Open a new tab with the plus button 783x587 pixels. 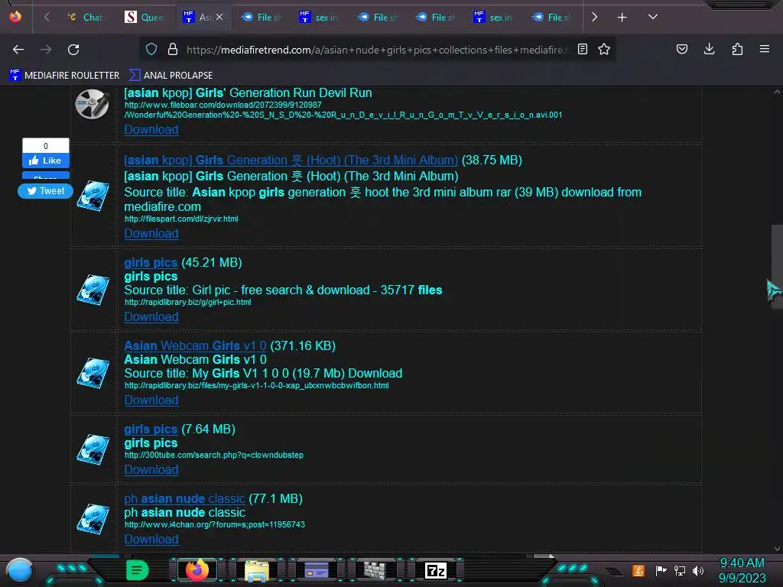622,18
